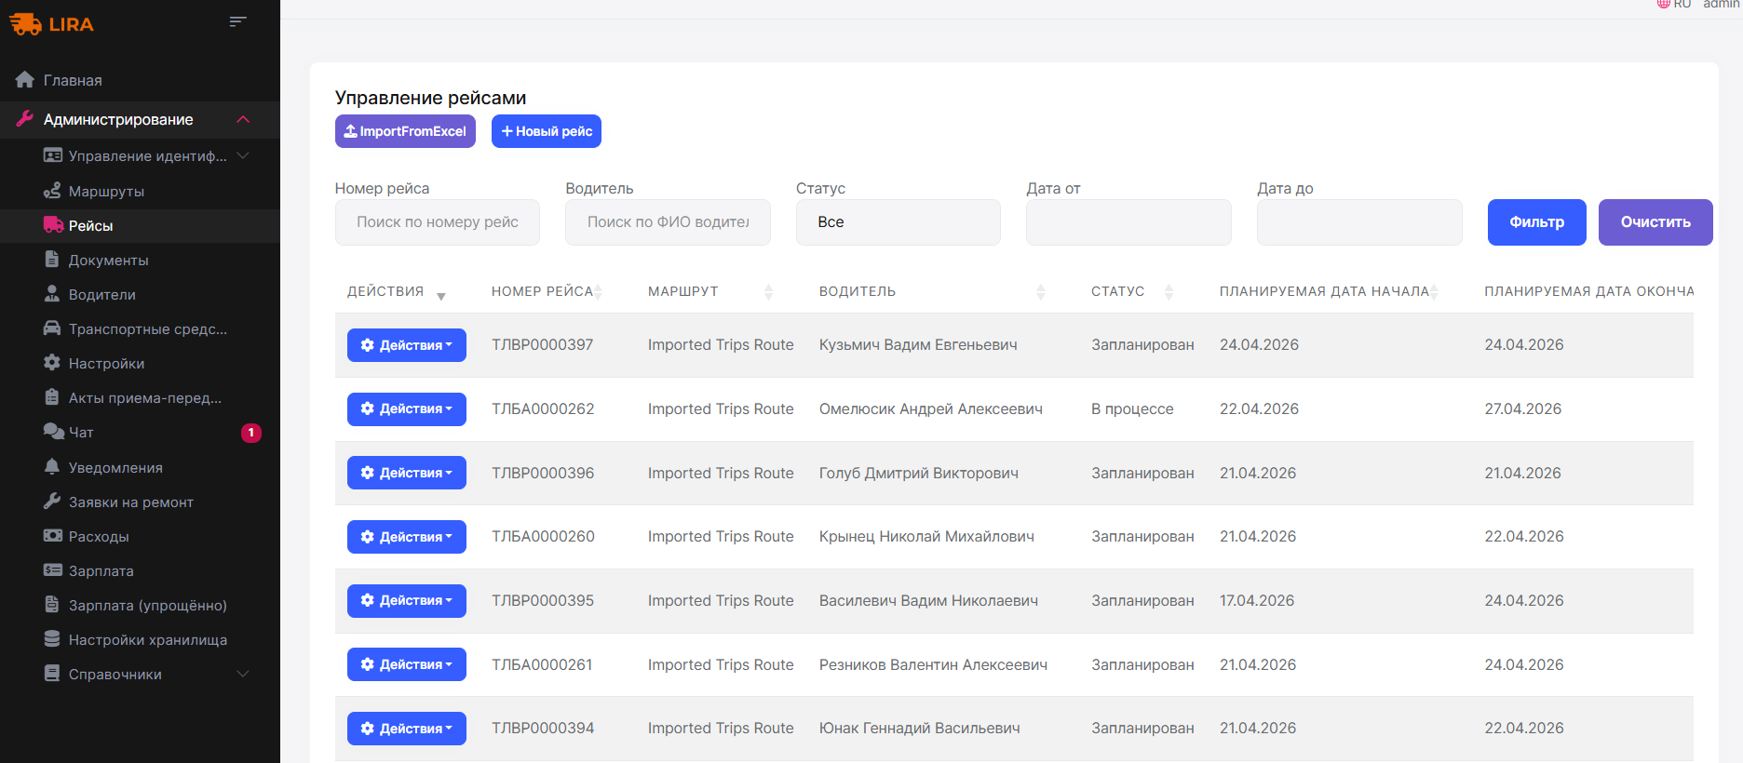Sort table by Статус column arrows
Viewport: 1743px width, 763px height.
pyautogui.click(x=1169, y=292)
